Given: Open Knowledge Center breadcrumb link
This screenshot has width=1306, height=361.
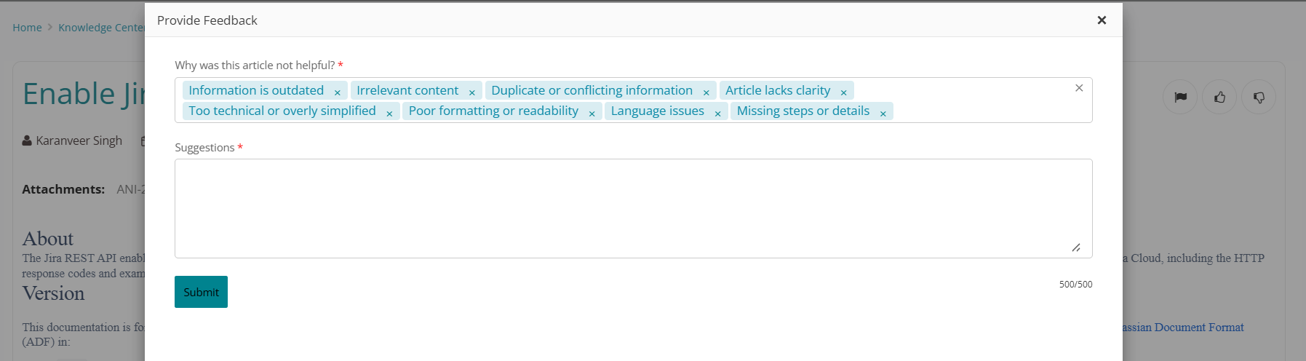Looking at the screenshot, I should [x=101, y=28].
